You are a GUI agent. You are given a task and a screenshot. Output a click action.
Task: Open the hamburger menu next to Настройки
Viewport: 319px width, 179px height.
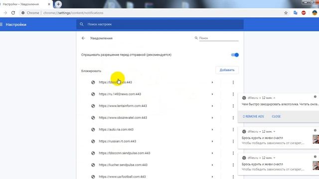click(1, 24)
